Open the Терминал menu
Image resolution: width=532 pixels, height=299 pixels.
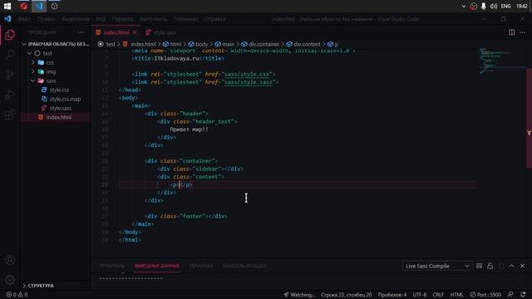pos(185,19)
